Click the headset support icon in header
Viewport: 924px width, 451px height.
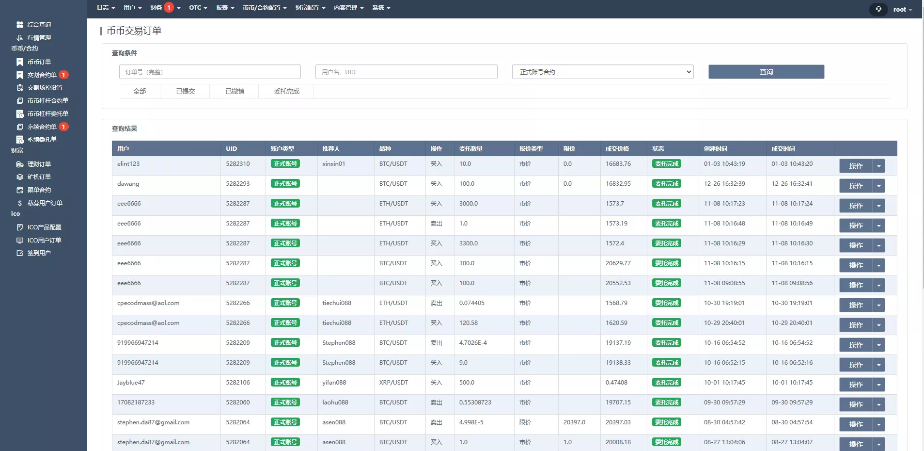878,9
